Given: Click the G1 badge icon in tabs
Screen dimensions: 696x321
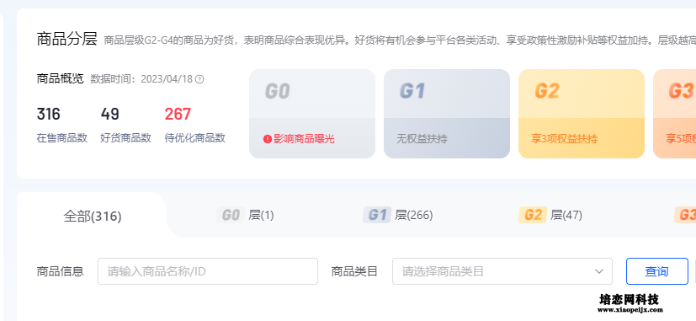Looking at the screenshot, I should 377,215.
